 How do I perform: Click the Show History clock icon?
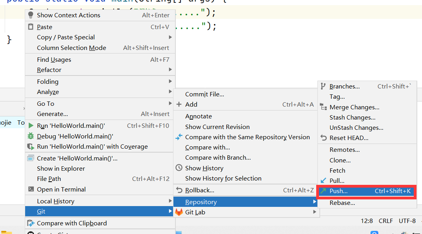(x=179, y=168)
